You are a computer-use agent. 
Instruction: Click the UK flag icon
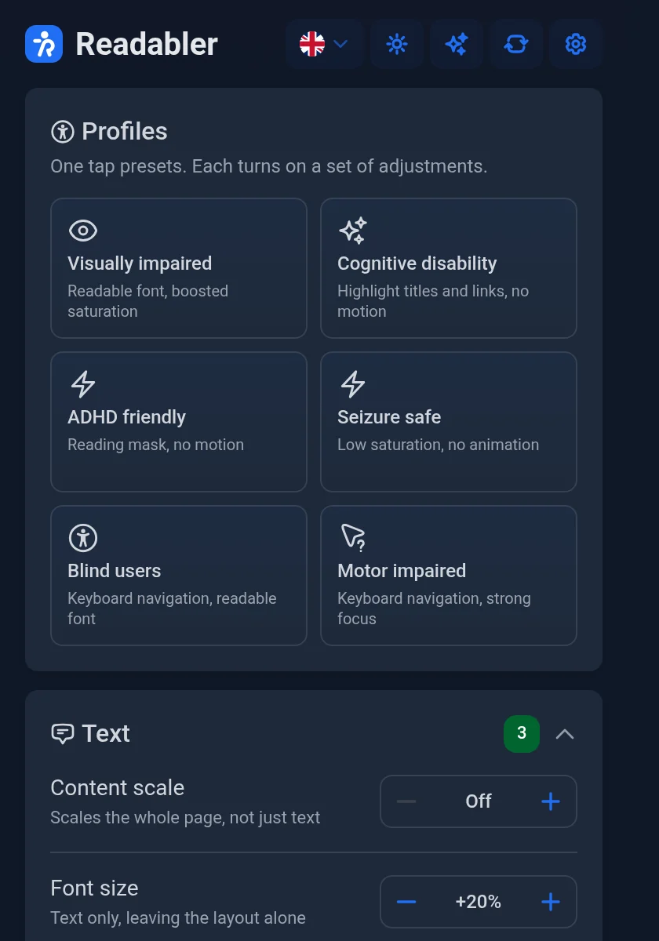click(x=312, y=44)
